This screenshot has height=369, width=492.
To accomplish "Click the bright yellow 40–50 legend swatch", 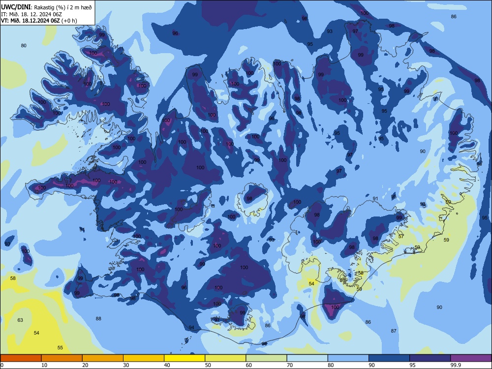I will point(184,358).
